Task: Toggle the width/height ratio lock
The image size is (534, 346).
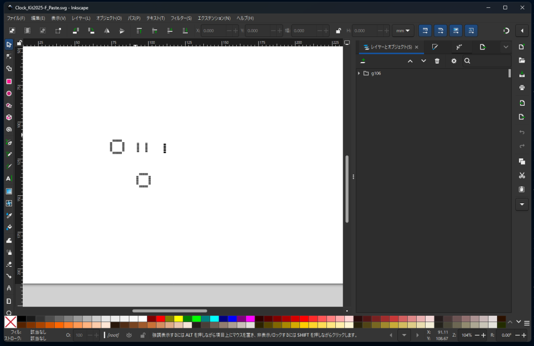Action: tap(338, 31)
